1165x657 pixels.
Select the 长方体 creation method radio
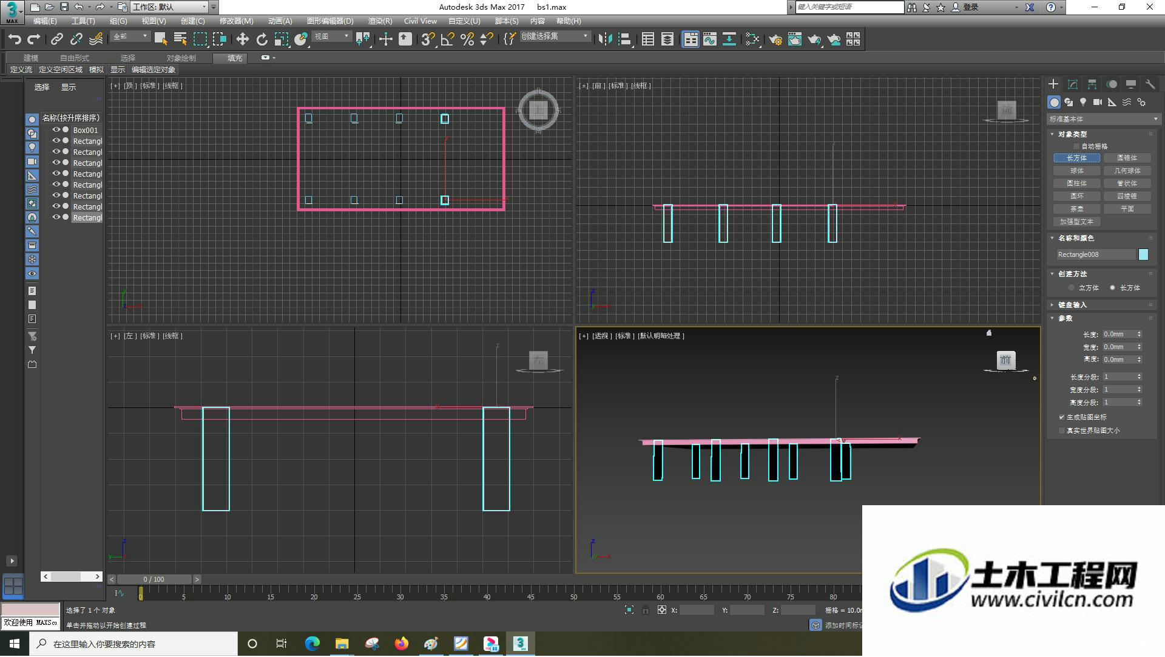pyautogui.click(x=1112, y=288)
